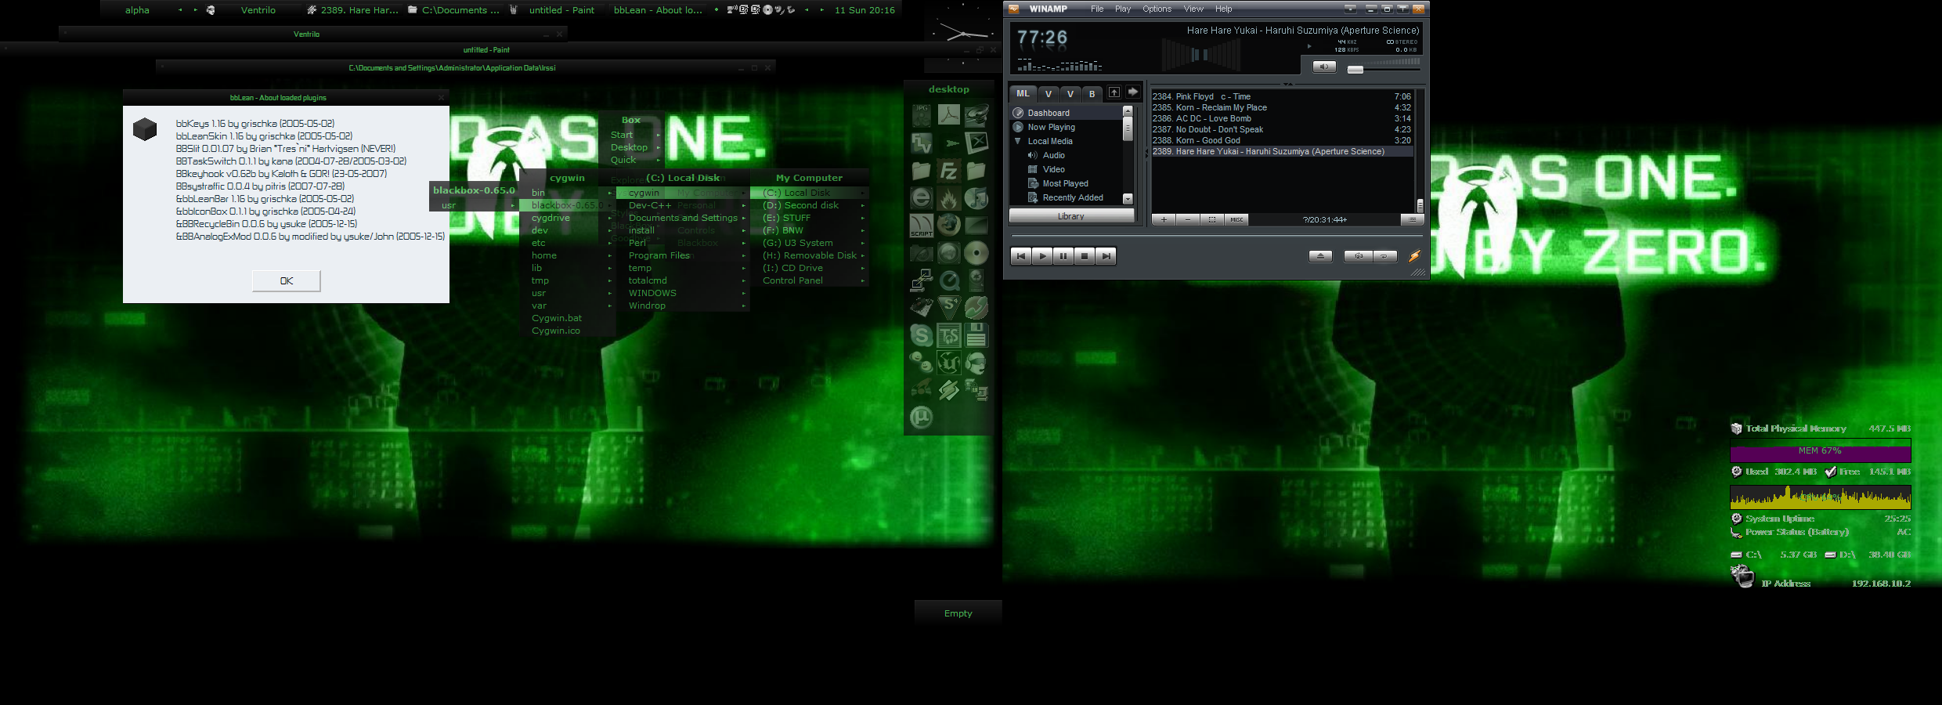
Task: Select Control Panel in My Computer menu
Action: 810,280
